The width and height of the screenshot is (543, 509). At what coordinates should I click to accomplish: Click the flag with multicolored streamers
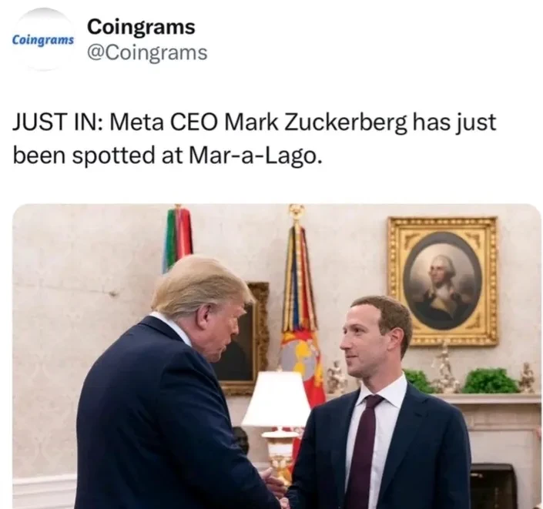coord(299,305)
